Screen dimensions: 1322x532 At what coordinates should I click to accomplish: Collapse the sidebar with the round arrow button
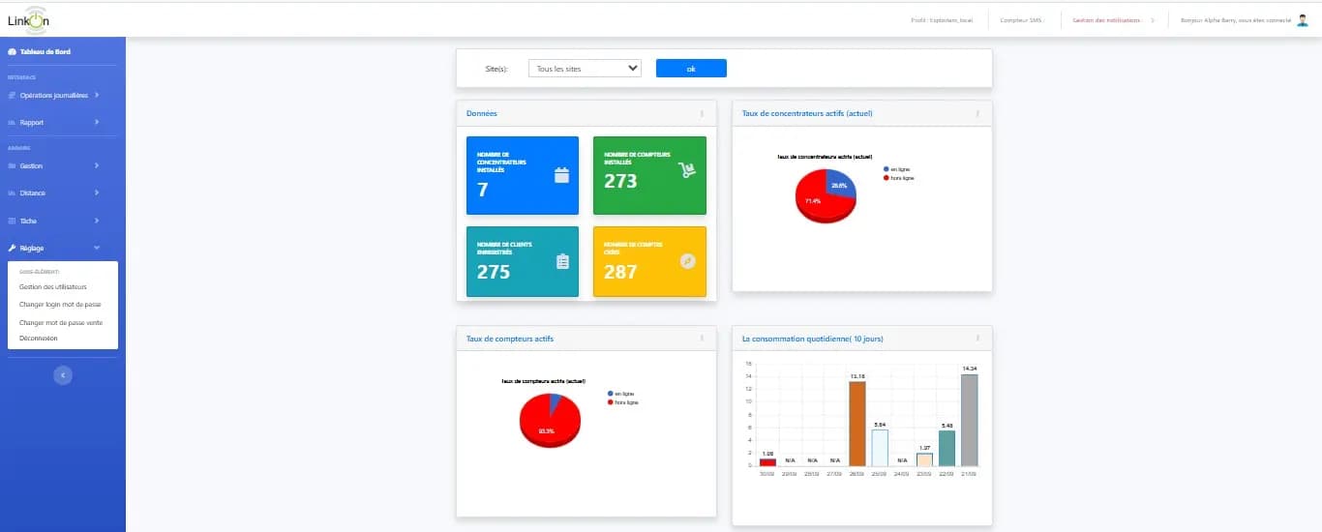pyautogui.click(x=63, y=373)
